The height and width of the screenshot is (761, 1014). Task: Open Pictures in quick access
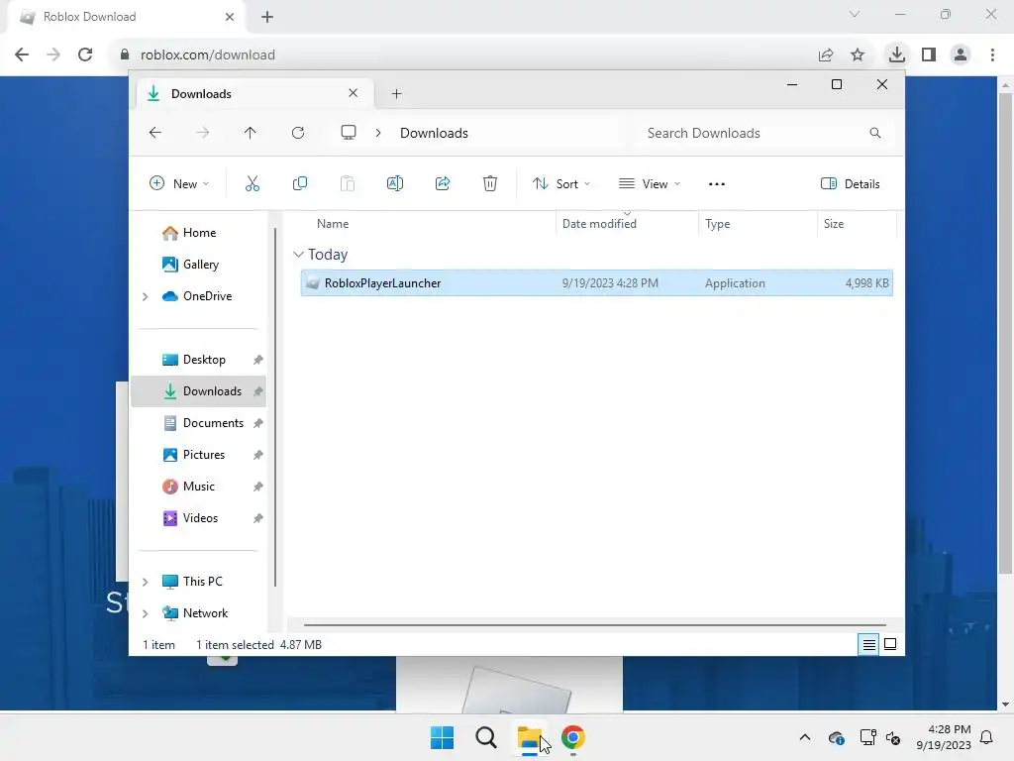click(x=204, y=455)
